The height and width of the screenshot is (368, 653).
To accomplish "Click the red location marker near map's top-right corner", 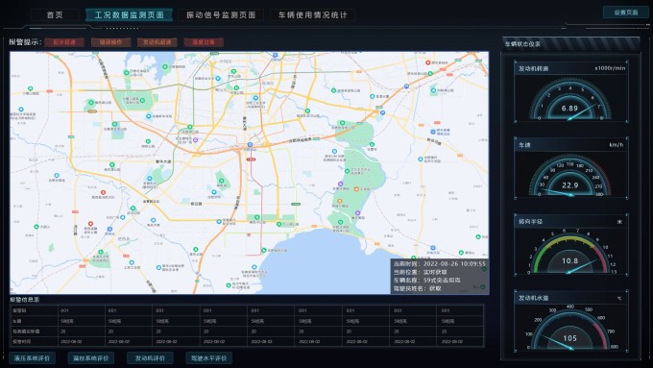I will tap(427, 62).
